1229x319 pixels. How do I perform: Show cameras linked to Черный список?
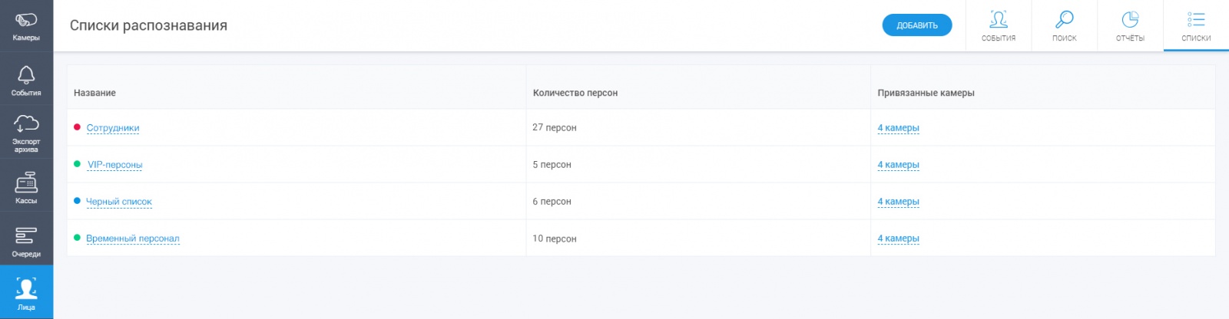click(x=898, y=202)
